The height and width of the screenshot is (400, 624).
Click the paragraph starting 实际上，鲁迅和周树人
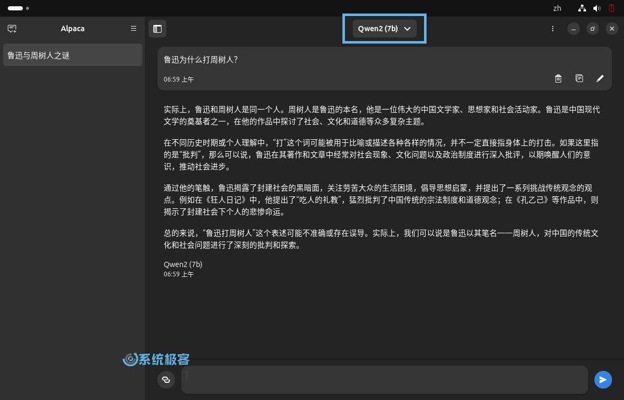(382, 116)
